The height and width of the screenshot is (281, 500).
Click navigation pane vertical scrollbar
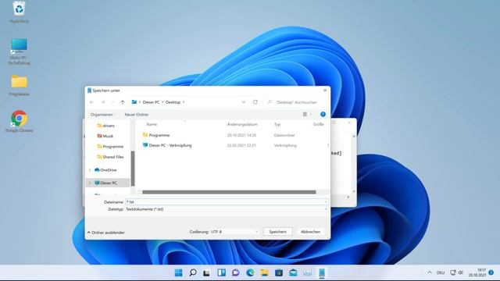tap(133, 169)
